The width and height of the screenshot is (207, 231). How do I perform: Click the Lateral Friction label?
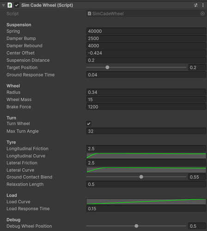[x=22, y=163]
